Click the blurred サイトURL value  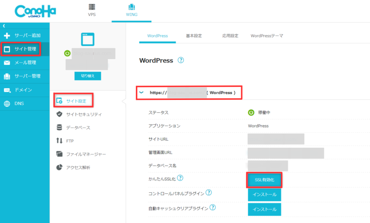[276, 139]
